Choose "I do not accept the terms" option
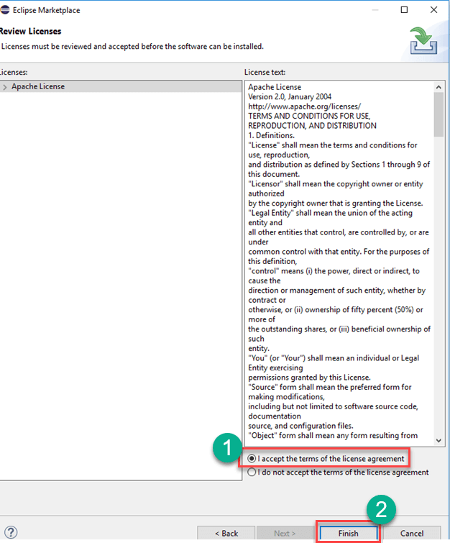Image resolution: width=450 pixels, height=543 pixels. [x=252, y=473]
